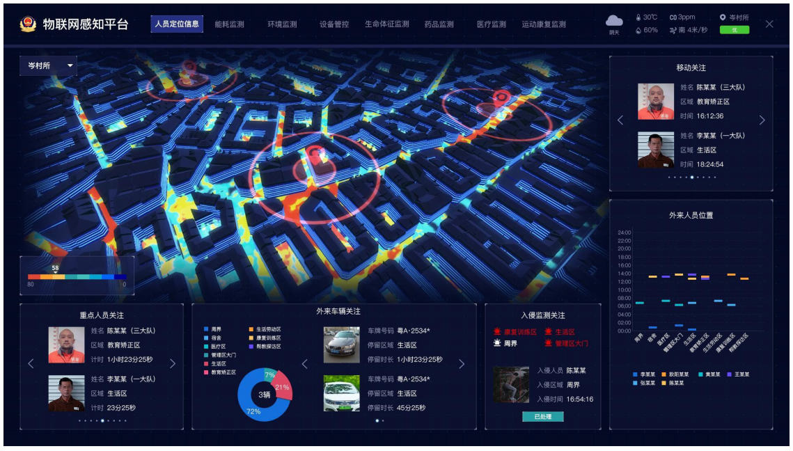793x451 pixels.
Task: Click the 已处理 button
Action: 542,416
